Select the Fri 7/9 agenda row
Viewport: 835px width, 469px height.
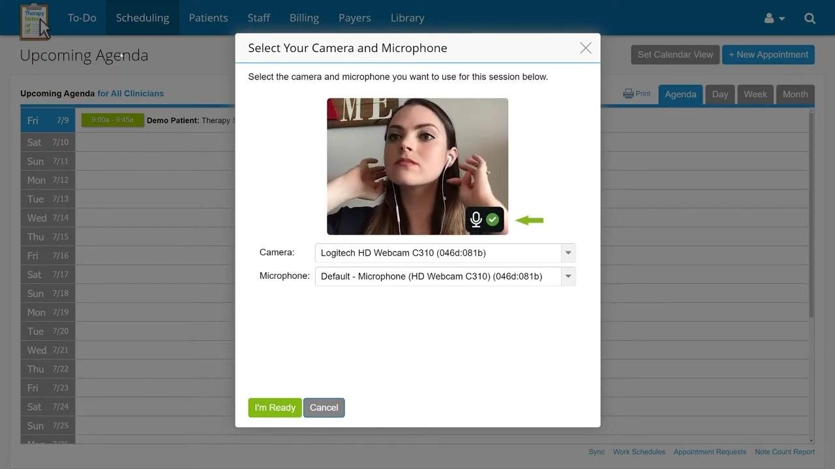(415, 121)
